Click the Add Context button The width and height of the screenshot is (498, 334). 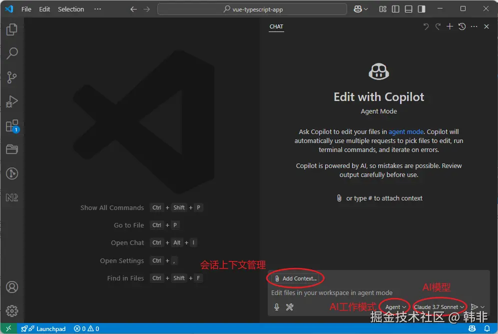click(x=296, y=278)
